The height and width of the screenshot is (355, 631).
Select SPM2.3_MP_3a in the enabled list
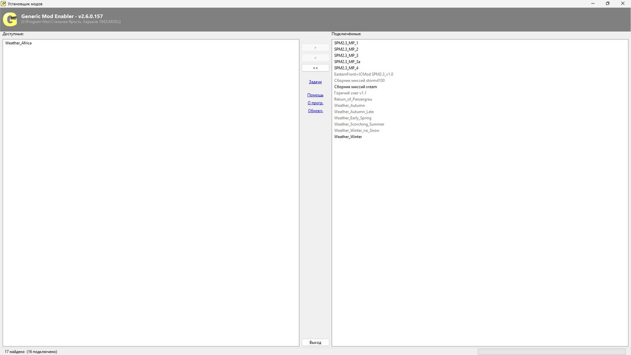coord(347,62)
